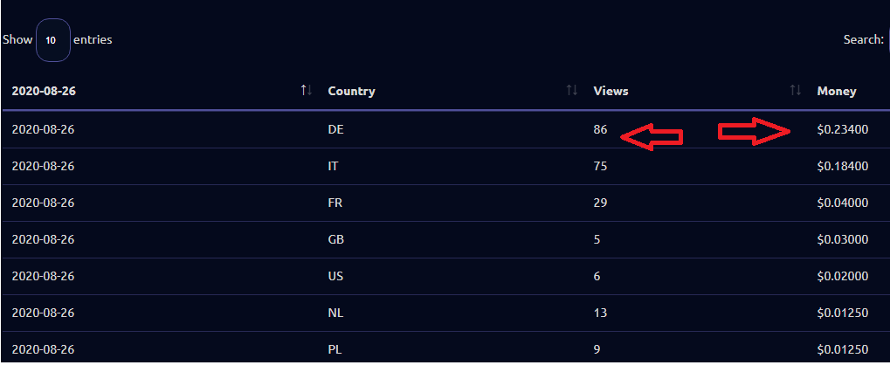Click the $0.23400 money value

click(x=842, y=129)
